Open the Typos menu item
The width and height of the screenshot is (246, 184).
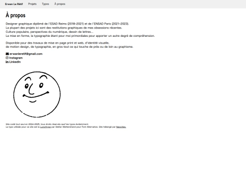tap(46, 4)
